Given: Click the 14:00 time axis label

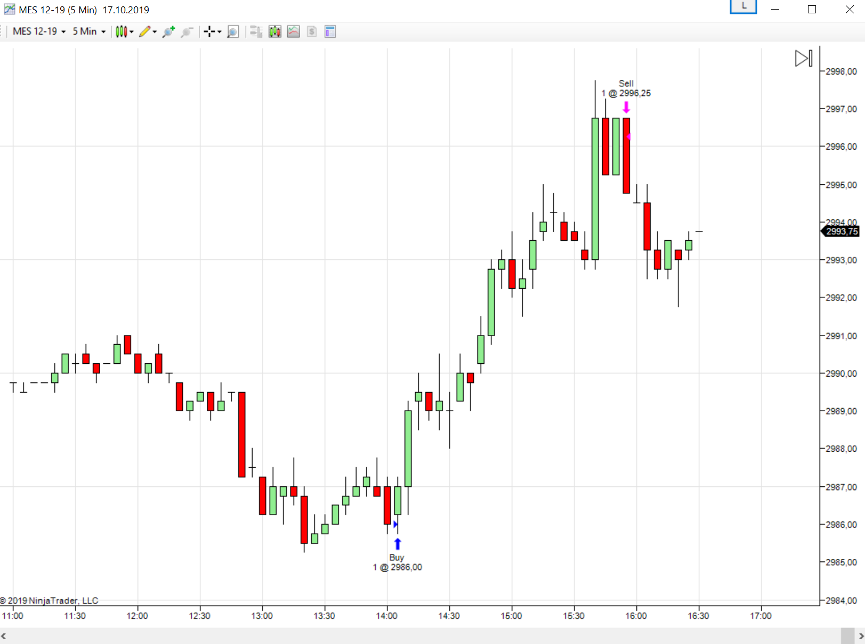Looking at the screenshot, I should coord(386,616).
